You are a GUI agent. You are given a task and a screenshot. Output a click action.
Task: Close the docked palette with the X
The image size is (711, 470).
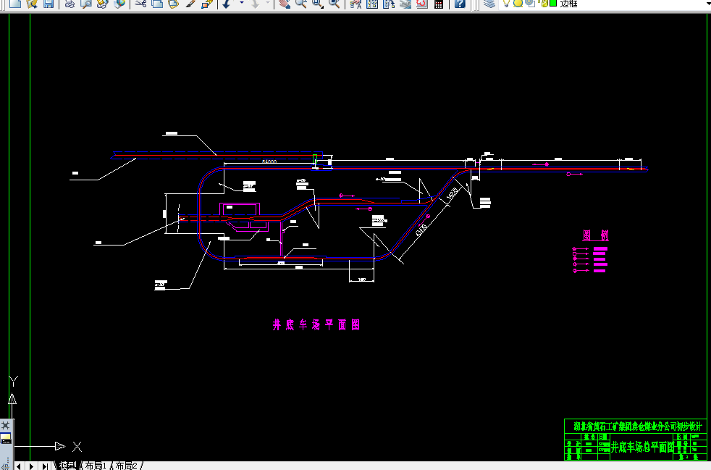click(x=6, y=426)
